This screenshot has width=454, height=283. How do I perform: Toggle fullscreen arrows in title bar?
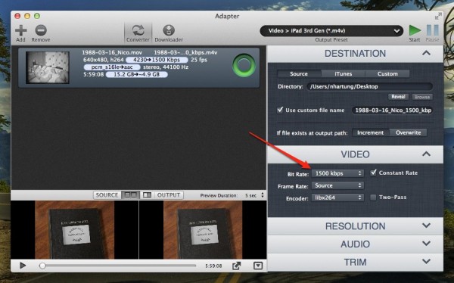(438, 16)
